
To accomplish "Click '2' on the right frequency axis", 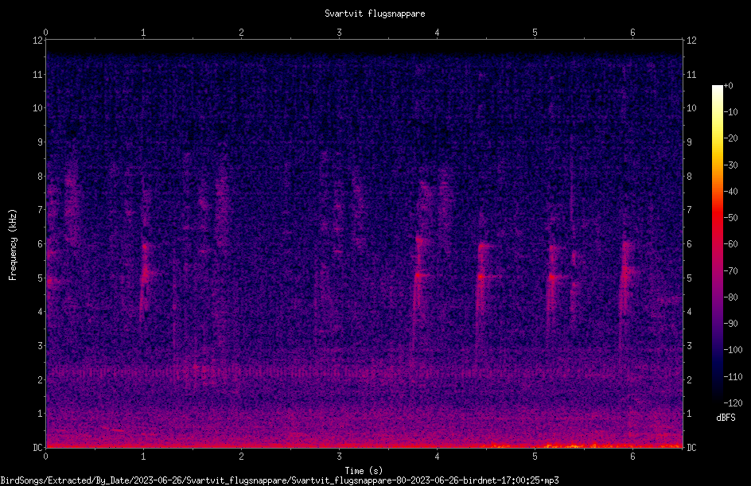I will (689, 379).
